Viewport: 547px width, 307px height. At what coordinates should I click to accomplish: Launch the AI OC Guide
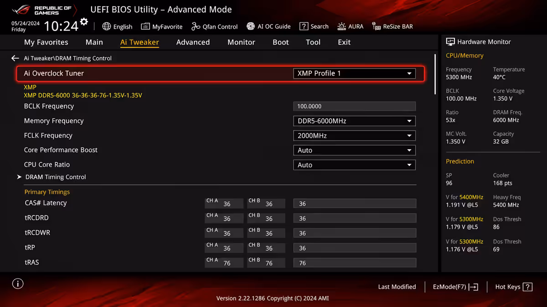click(x=268, y=26)
